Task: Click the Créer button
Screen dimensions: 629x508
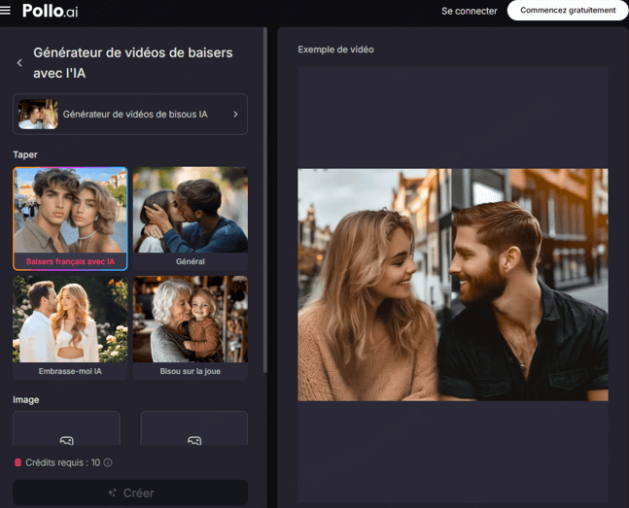Action: [x=130, y=492]
